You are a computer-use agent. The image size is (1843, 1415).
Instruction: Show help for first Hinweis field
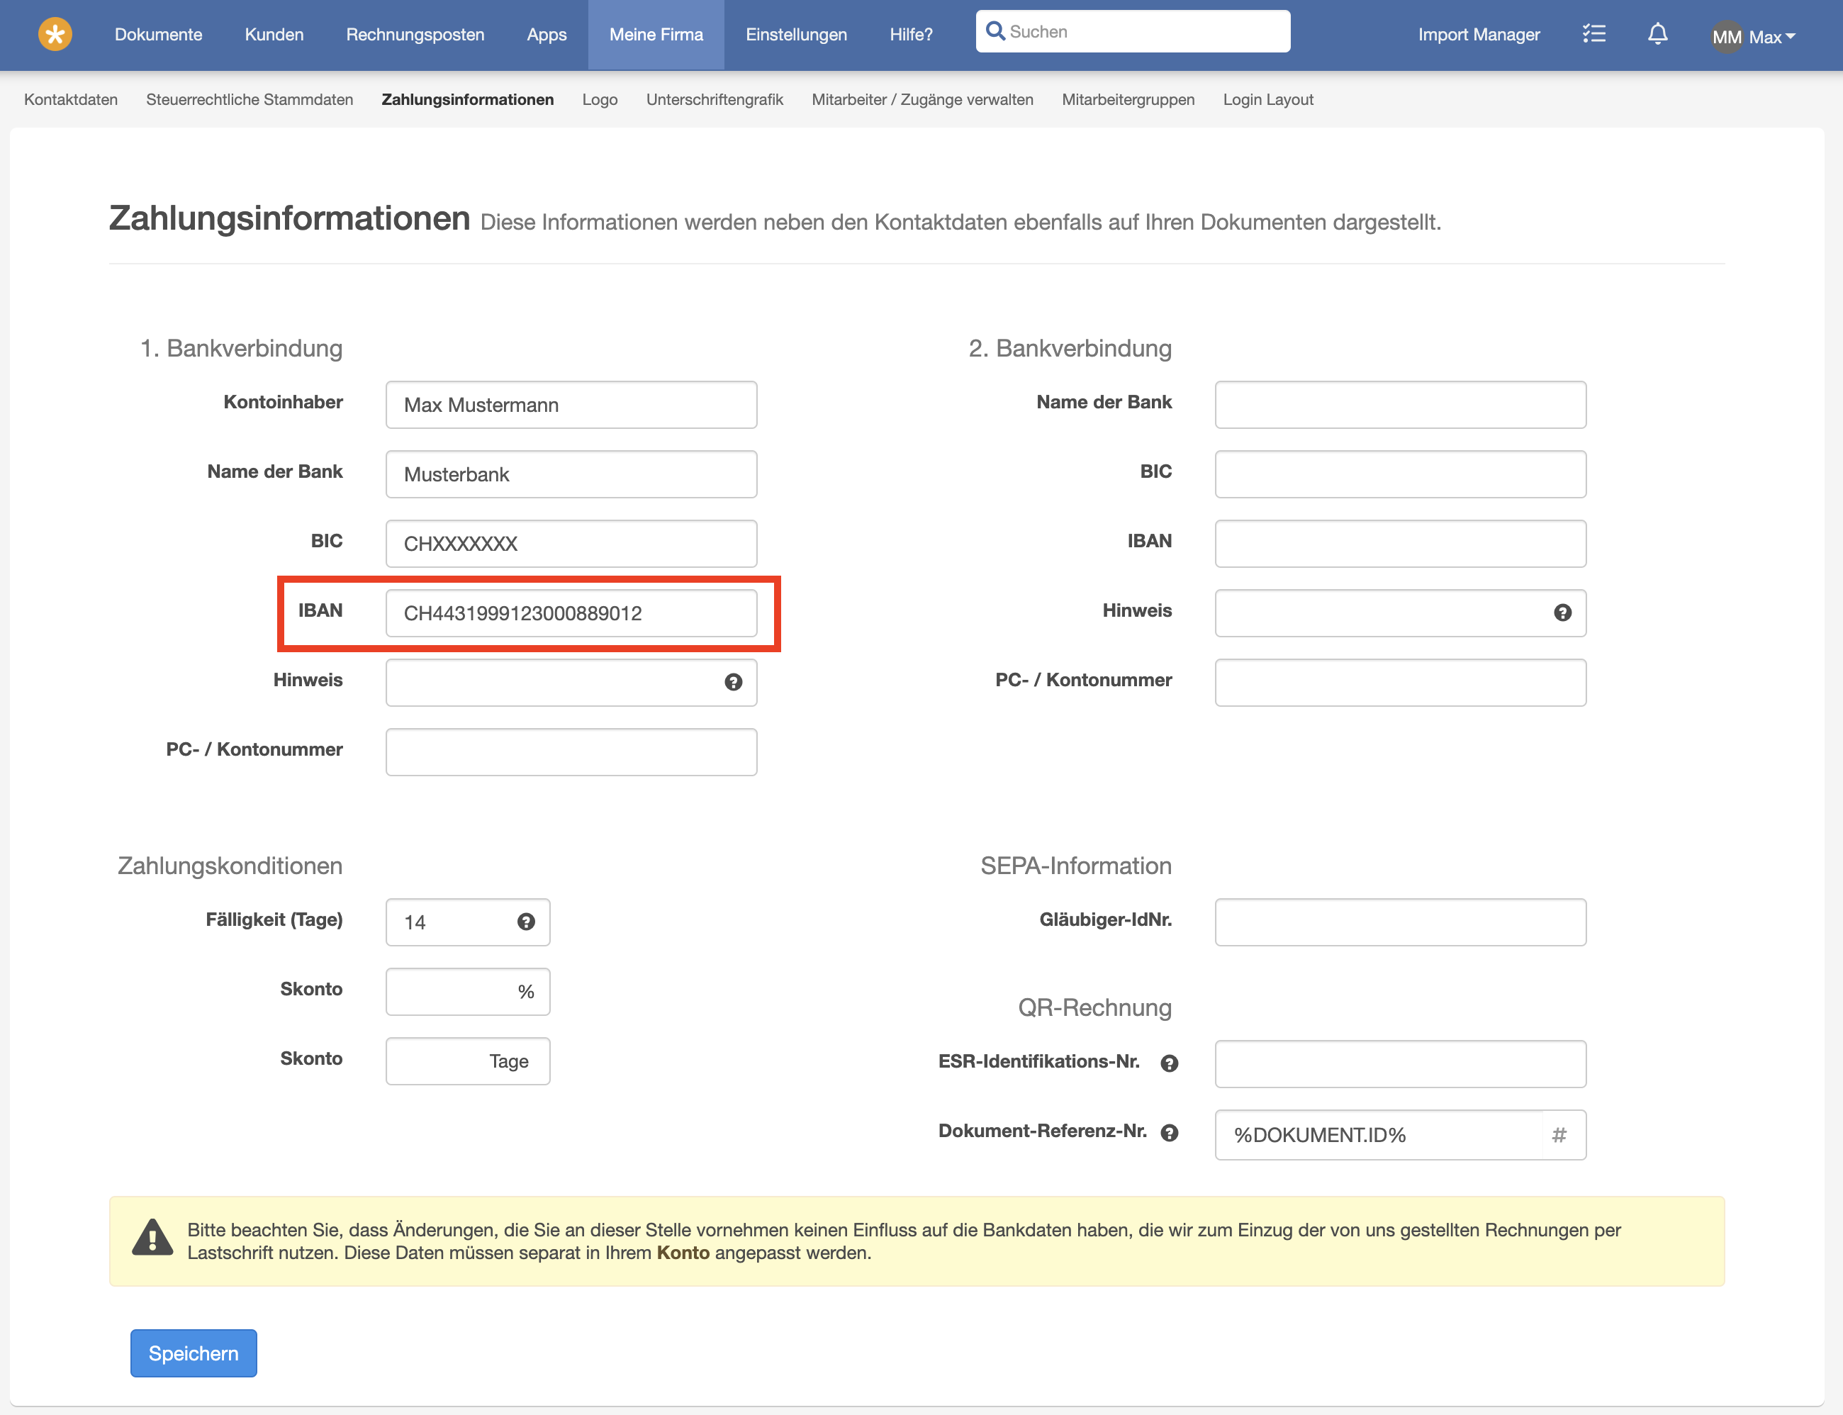(734, 682)
